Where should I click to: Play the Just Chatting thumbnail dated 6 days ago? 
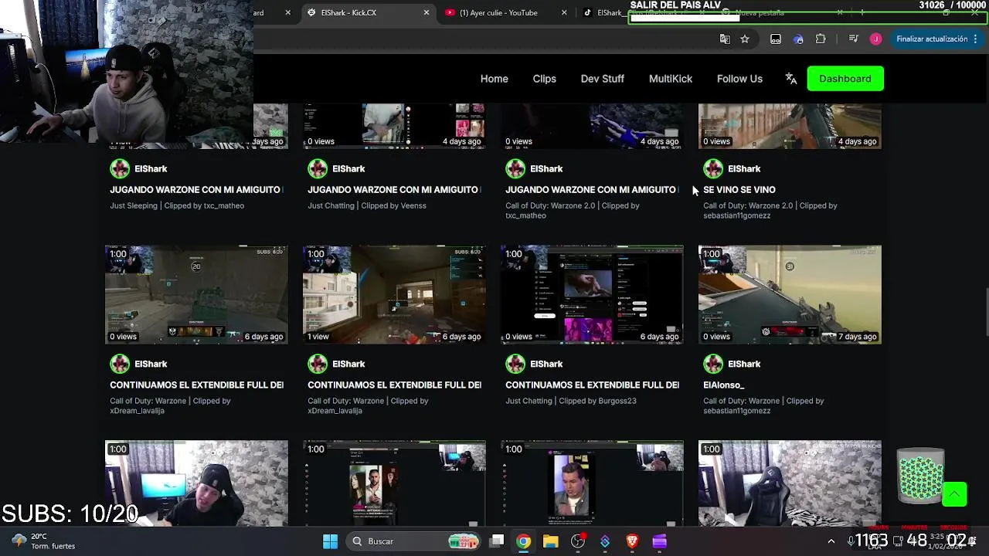pos(592,294)
